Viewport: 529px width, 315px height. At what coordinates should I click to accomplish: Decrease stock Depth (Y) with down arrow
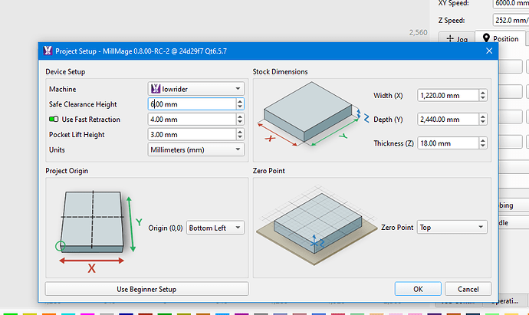(x=483, y=122)
